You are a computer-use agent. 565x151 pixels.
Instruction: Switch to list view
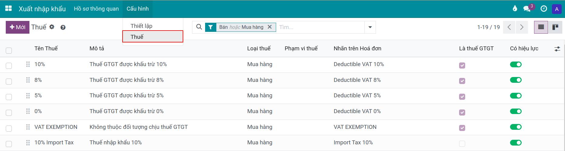541,27
